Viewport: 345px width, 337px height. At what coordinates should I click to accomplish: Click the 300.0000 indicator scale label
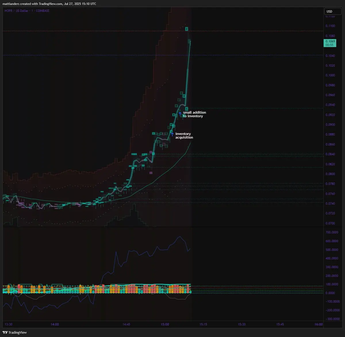tap(332, 267)
